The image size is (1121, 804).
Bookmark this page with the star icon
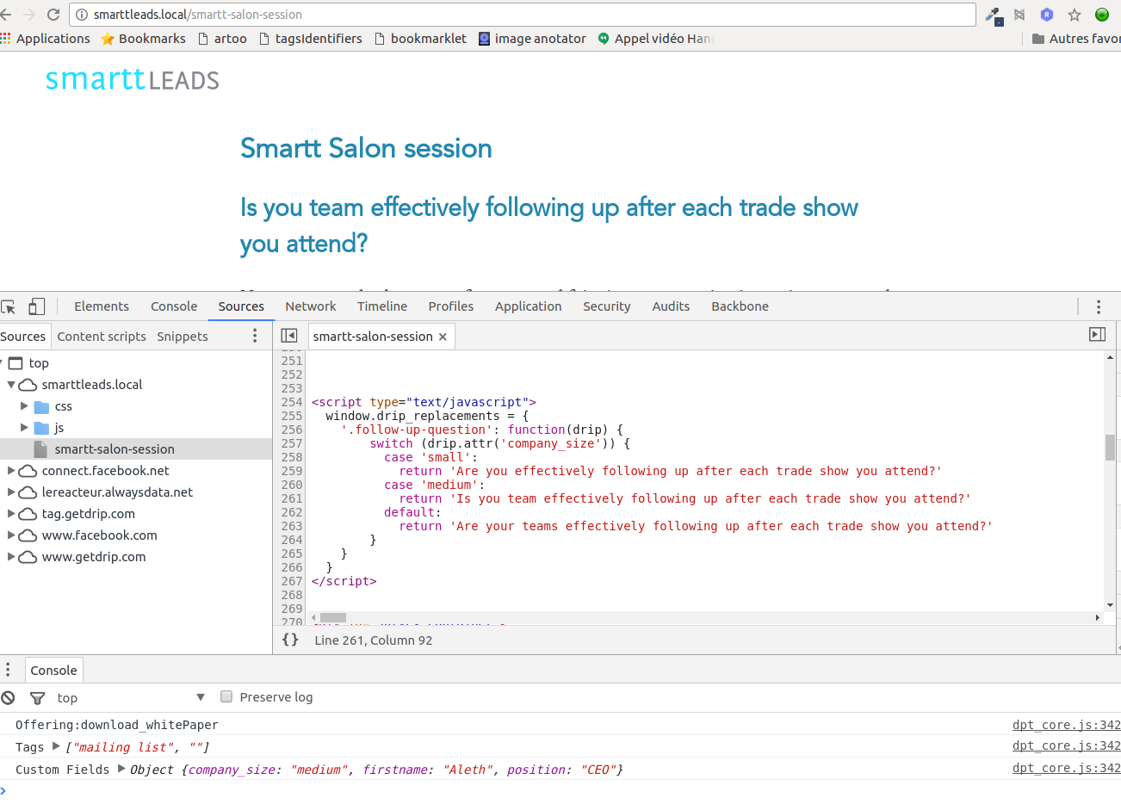click(x=1075, y=15)
